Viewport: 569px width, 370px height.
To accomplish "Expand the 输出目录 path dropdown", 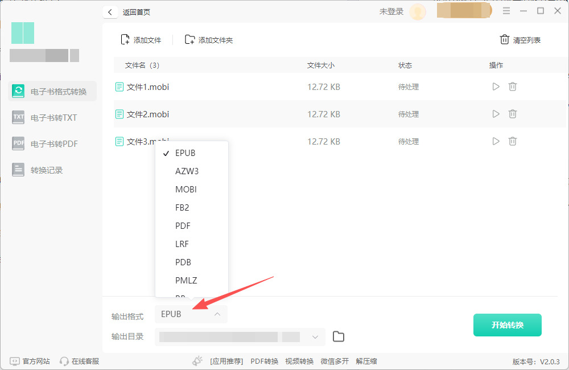I will (x=315, y=337).
